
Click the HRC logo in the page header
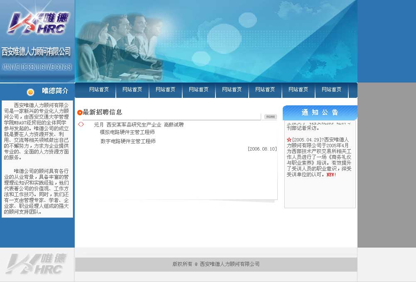[38, 22]
